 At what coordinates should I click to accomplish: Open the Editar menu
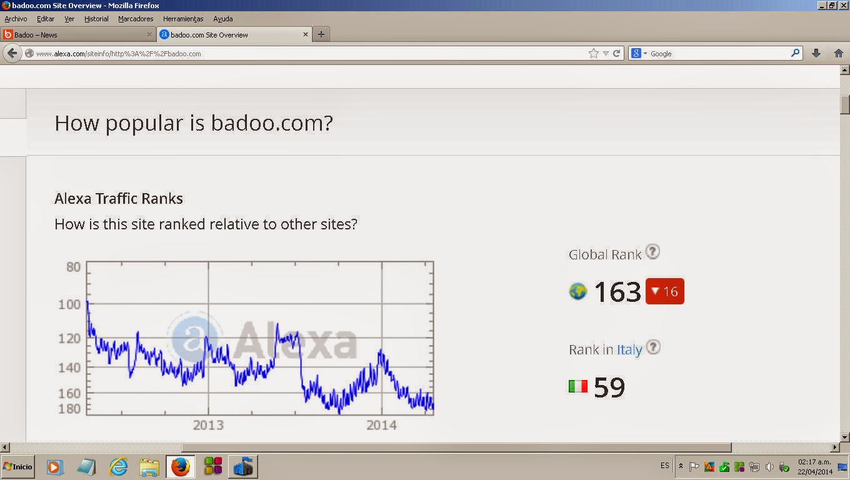point(46,19)
